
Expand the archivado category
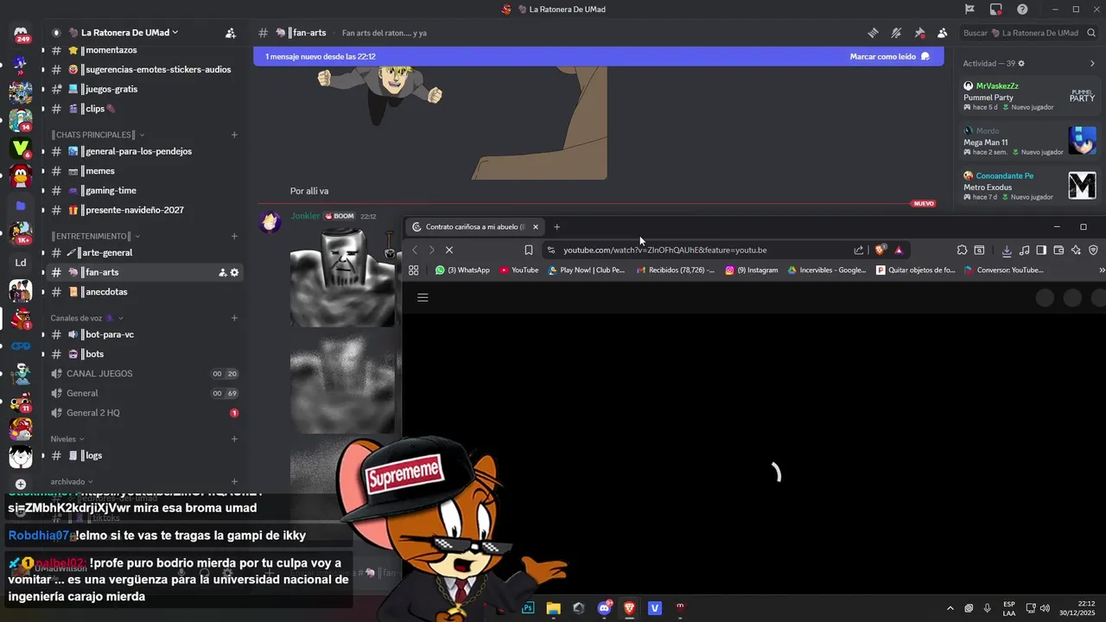pyautogui.click(x=72, y=482)
